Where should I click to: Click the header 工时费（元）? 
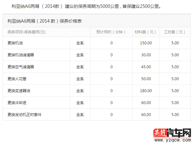tap(175, 32)
